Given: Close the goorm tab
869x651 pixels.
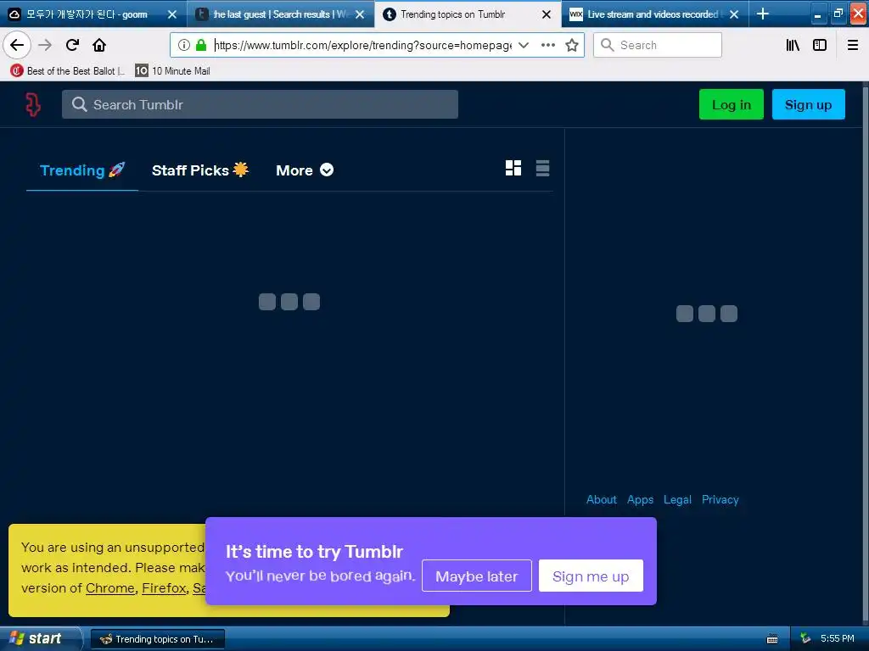Looking at the screenshot, I should tap(172, 14).
